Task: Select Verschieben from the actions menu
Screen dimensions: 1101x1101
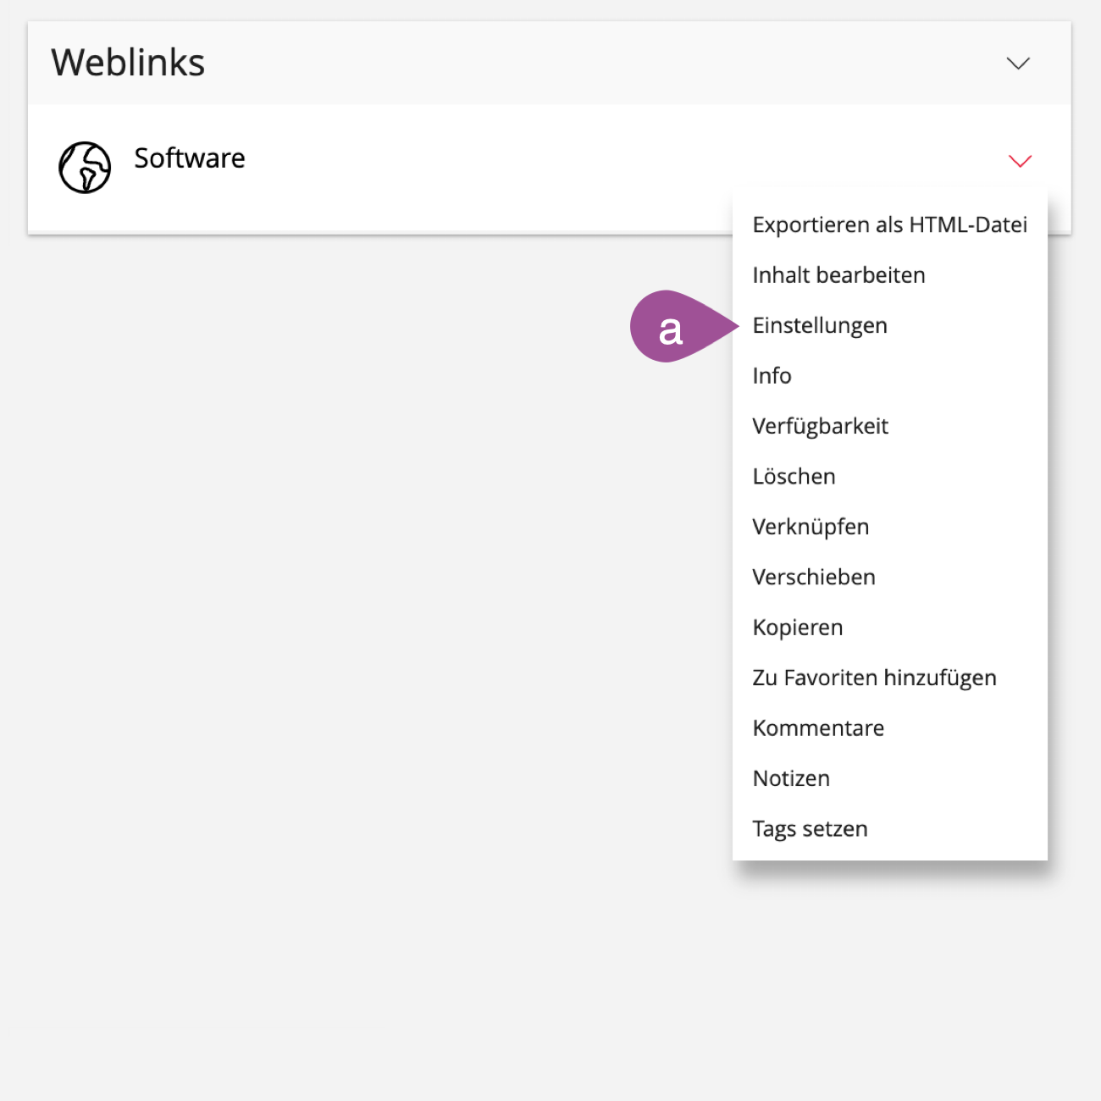Action: click(x=814, y=578)
